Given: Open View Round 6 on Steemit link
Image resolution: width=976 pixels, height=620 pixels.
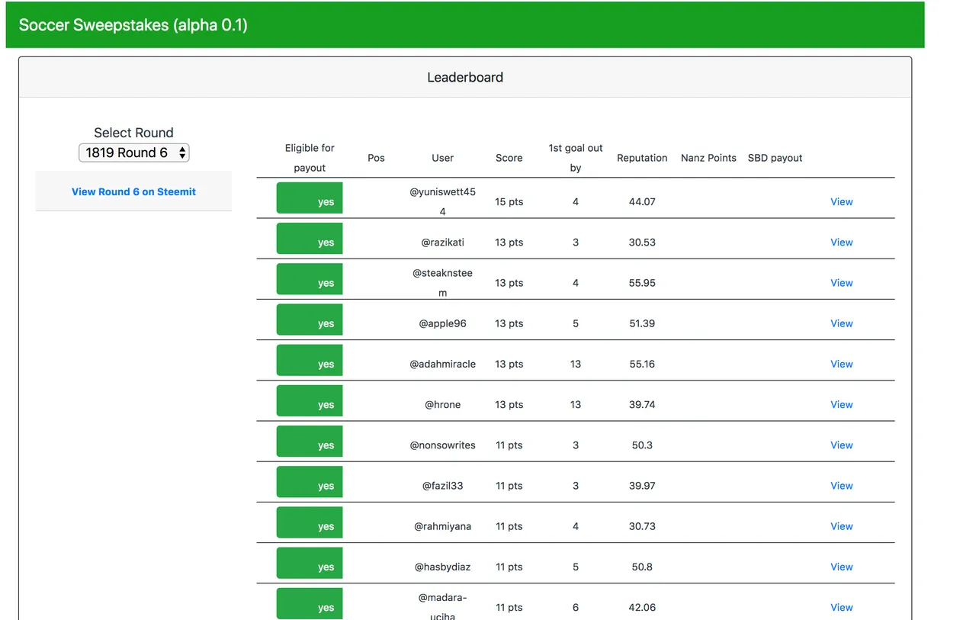Looking at the screenshot, I should tap(133, 191).
